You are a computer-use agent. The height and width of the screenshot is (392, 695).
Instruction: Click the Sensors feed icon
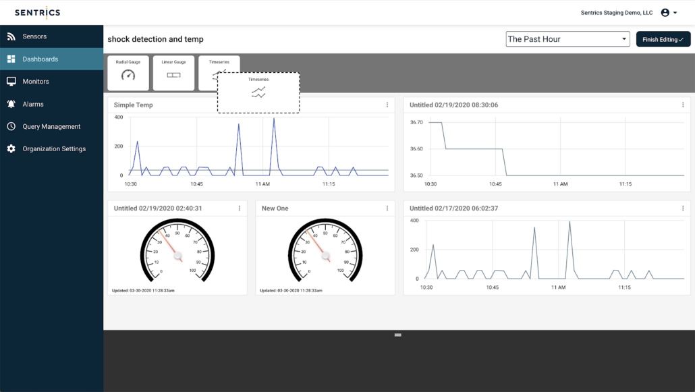pyautogui.click(x=11, y=36)
